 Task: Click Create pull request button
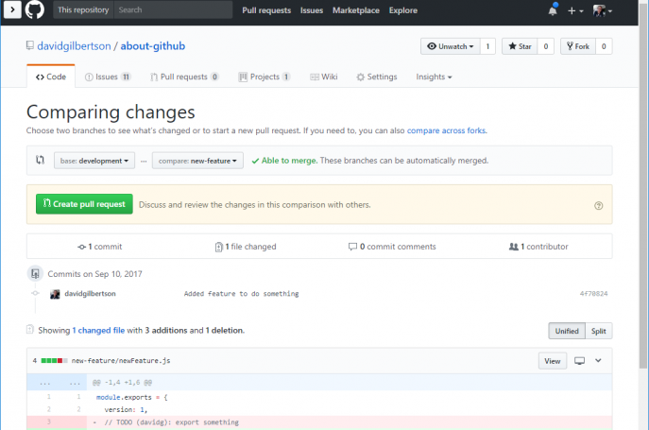point(84,204)
